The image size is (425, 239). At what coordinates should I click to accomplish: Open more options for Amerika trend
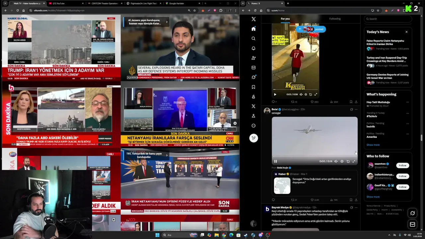[x=407, y=134]
